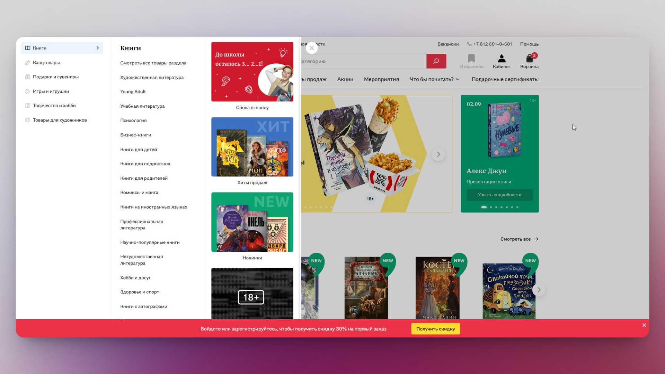This screenshot has width=665, height=374.
Task: Advance main banner with right arrow
Action: coord(438,154)
